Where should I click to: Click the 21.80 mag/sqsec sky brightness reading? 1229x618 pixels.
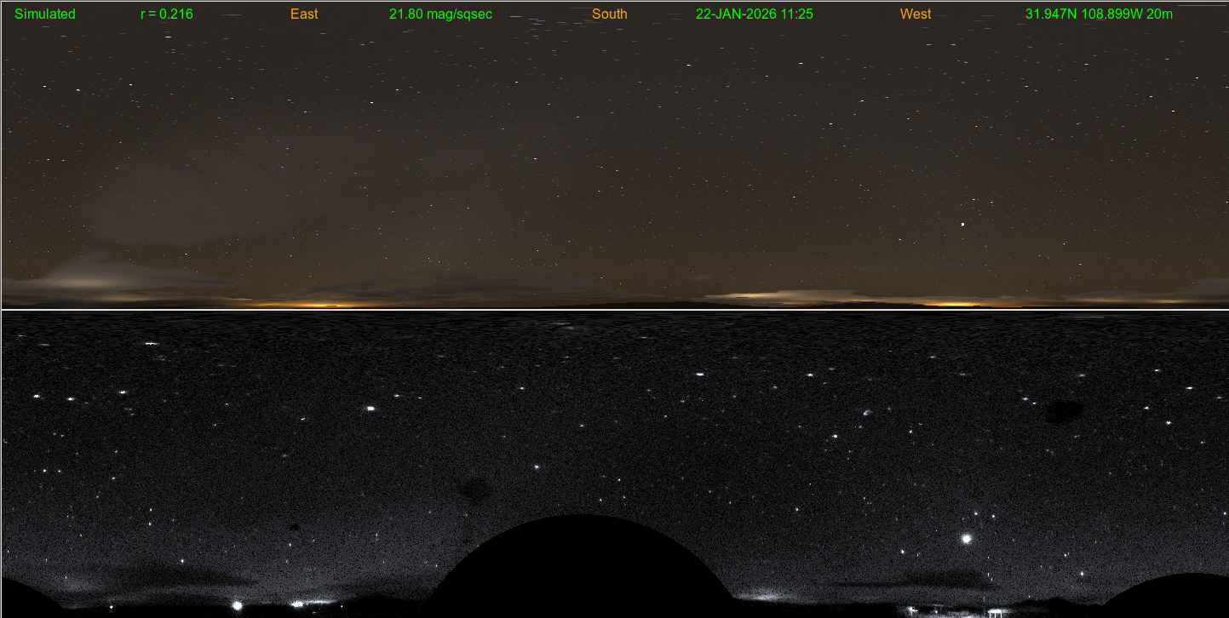(440, 14)
